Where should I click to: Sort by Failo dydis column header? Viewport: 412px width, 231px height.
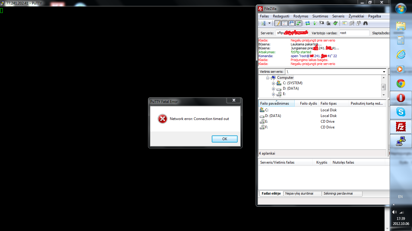[307, 103]
